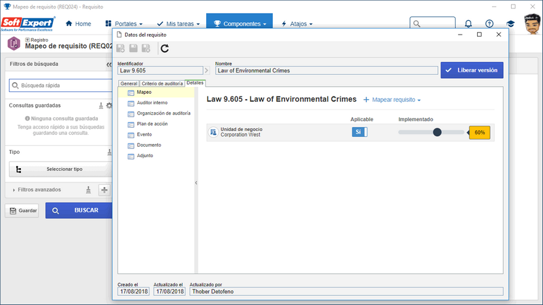The height and width of the screenshot is (305, 543).
Task: Click the Guardar button
Action: [22, 211]
